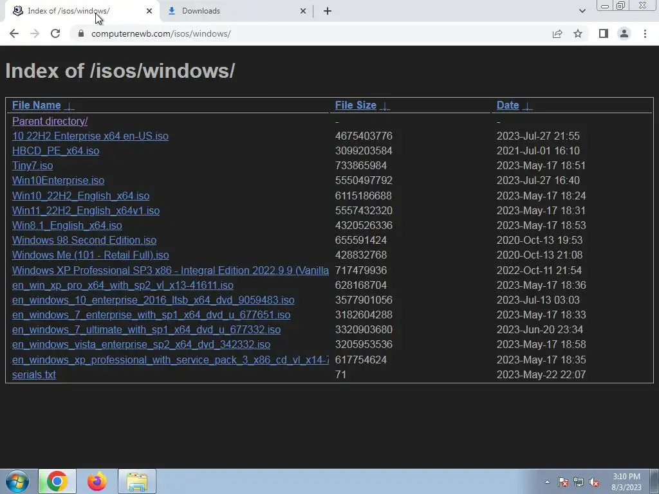
Task: Download en_windows_10_enterprise_2016_ltsb iso
Action: click(x=153, y=300)
